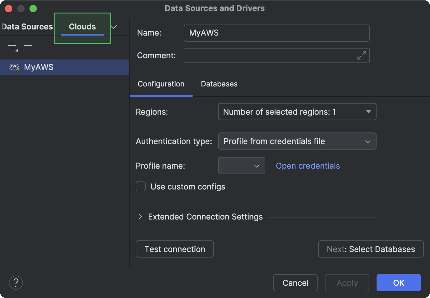The width and height of the screenshot is (430, 298).
Task: Switch to the Data Sources tab
Action: tap(27, 27)
